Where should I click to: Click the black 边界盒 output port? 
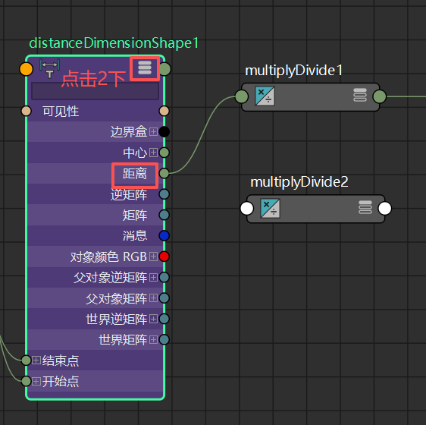point(164,132)
